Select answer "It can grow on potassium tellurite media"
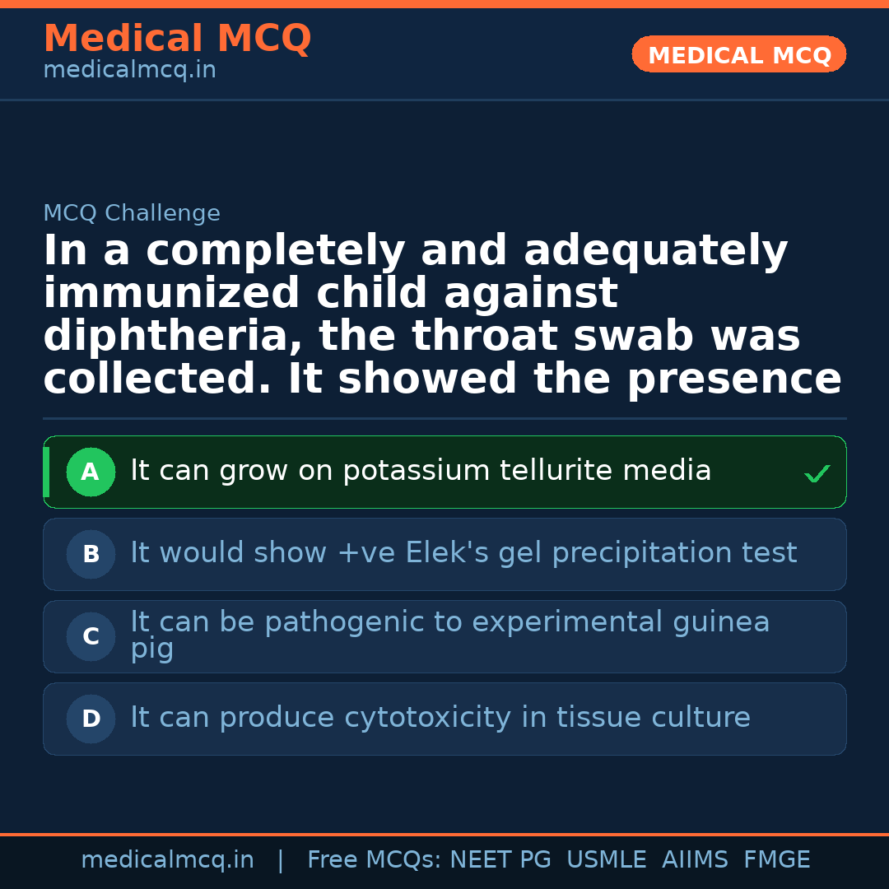Image resolution: width=889 pixels, height=889 pixels. click(x=421, y=472)
